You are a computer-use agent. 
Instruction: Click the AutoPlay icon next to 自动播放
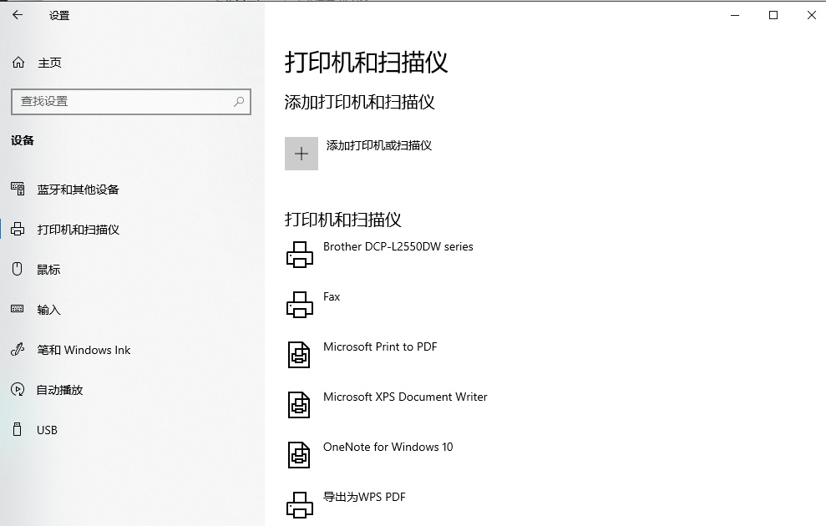[18, 389]
